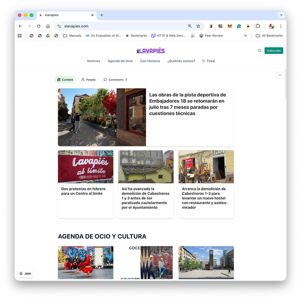Open the three-dot options beside the feed
The width and height of the screenshot is (301, 300).
279,75
